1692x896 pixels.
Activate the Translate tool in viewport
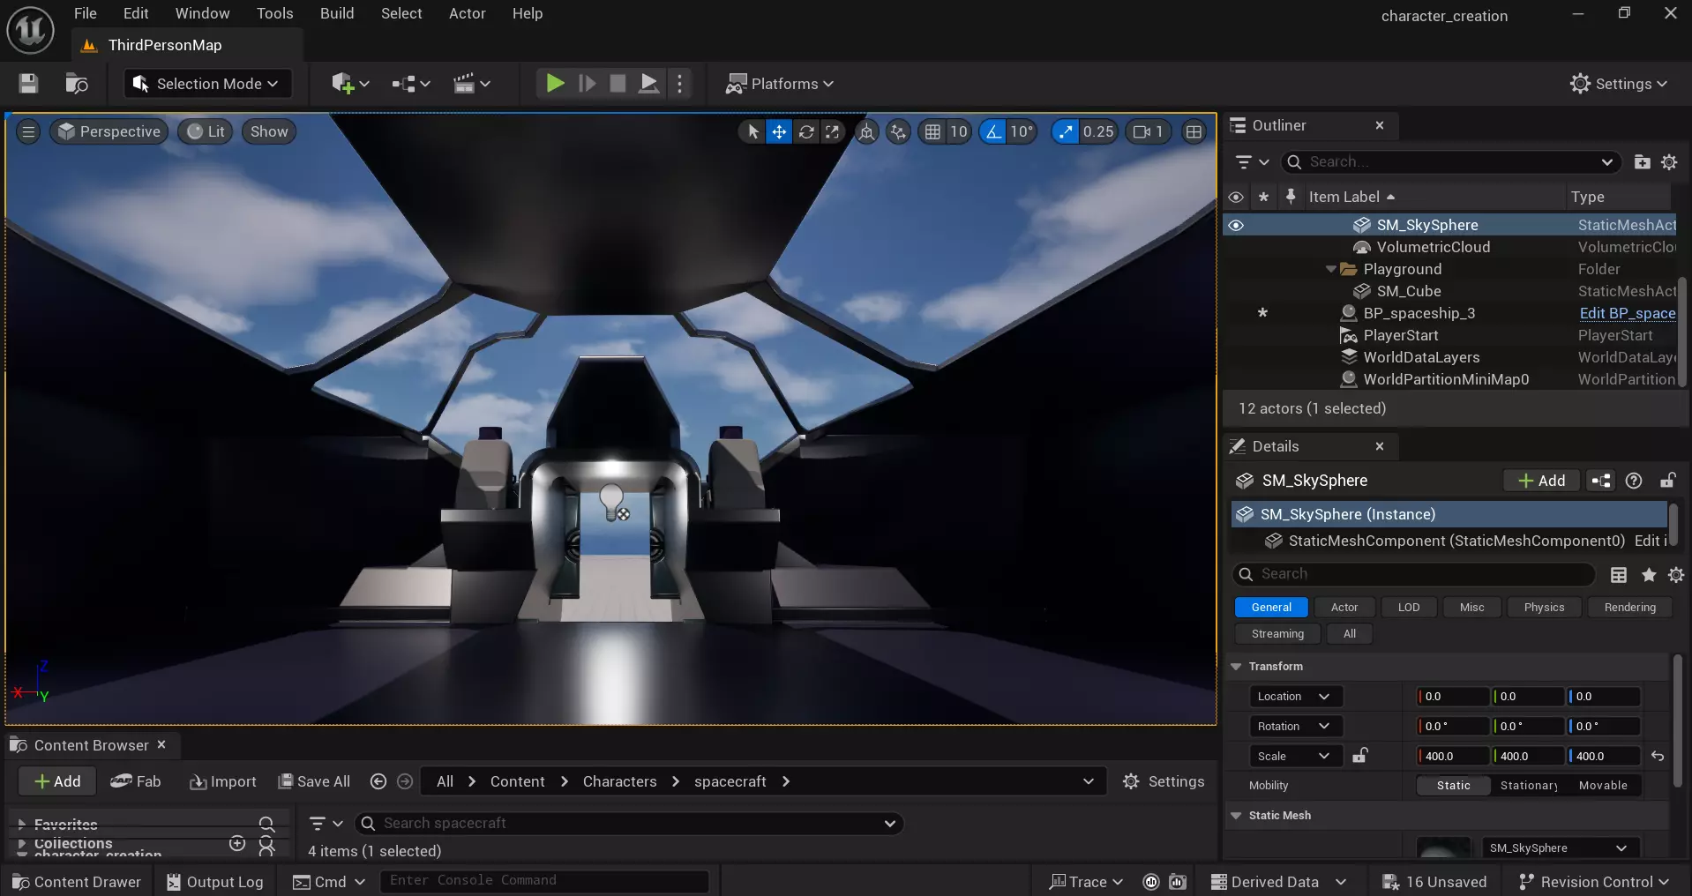pyautogui.click(x=779, y=131)
